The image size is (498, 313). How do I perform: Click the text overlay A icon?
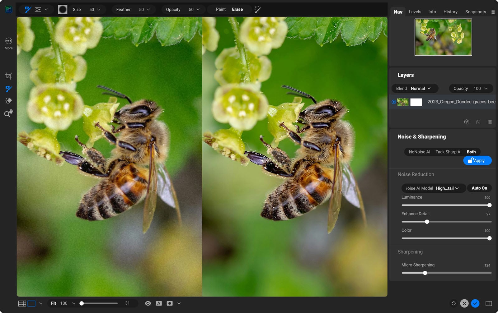pyautogui.click(x=159, y=303)
